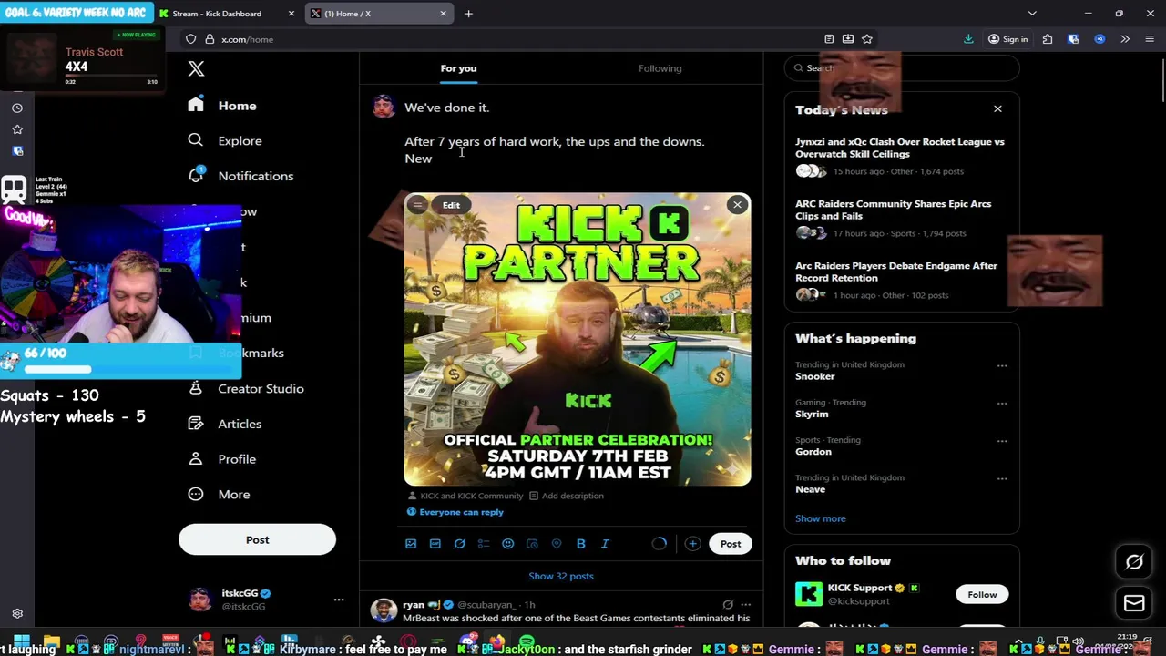The image size is (1166, 656).
Task: Open list all tabs chevron
Action: (x=1032, y=14)
